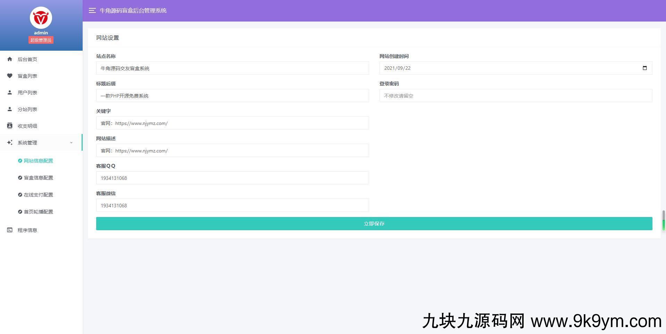Select the 后台首页 home icon

[x=10, y=59]
